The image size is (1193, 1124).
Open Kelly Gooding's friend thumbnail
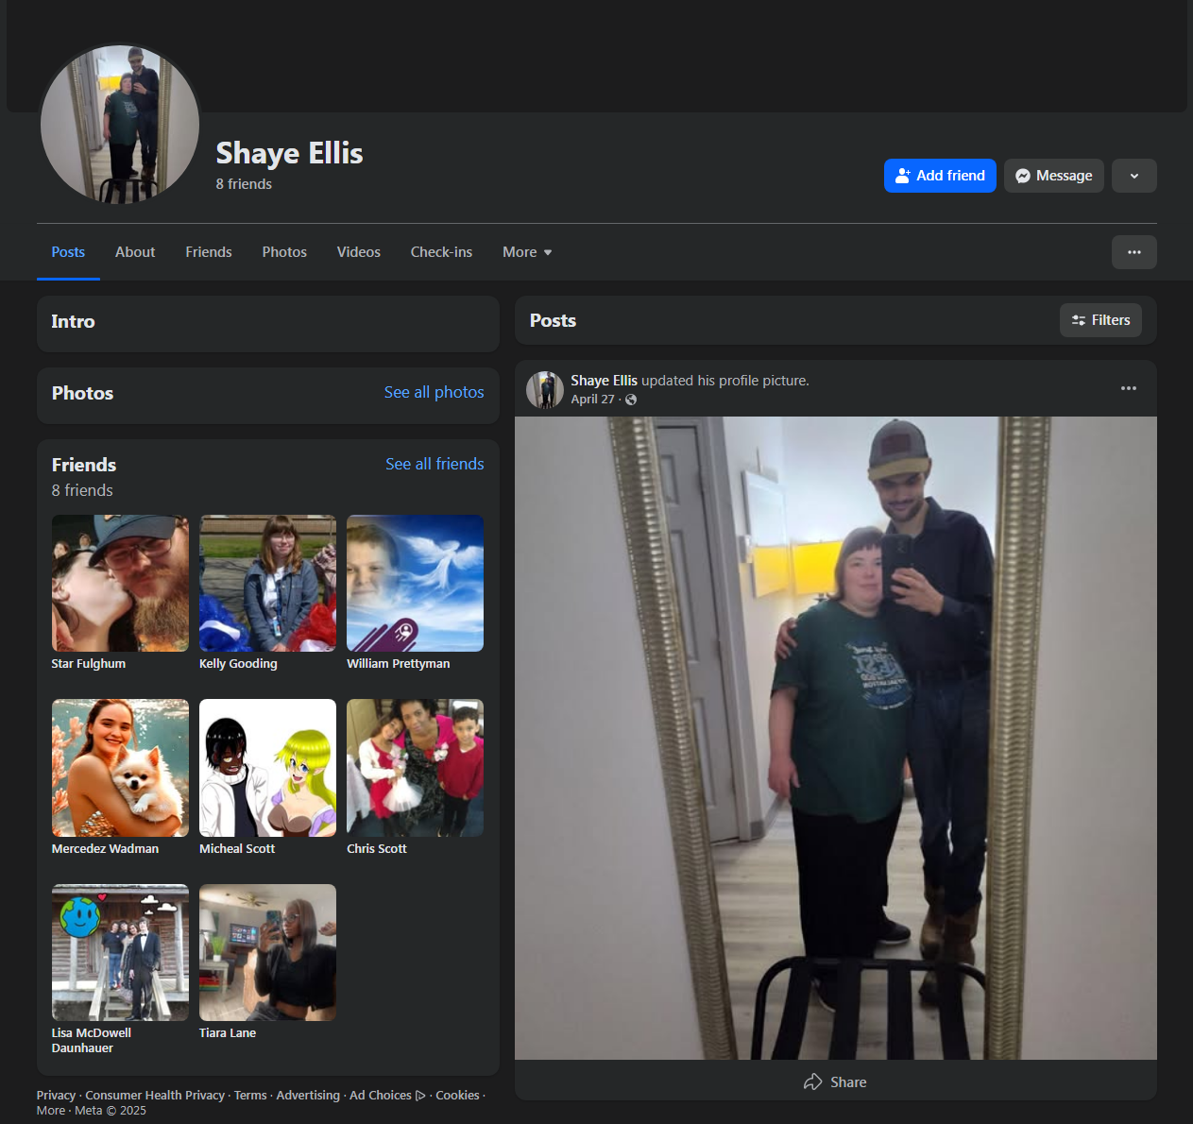pos(267,583)
